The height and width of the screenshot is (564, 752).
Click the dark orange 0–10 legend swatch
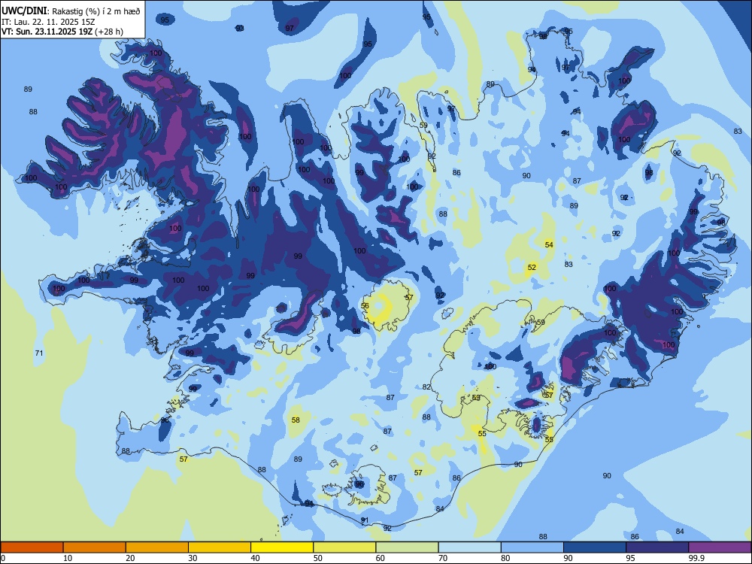[32, 547]
